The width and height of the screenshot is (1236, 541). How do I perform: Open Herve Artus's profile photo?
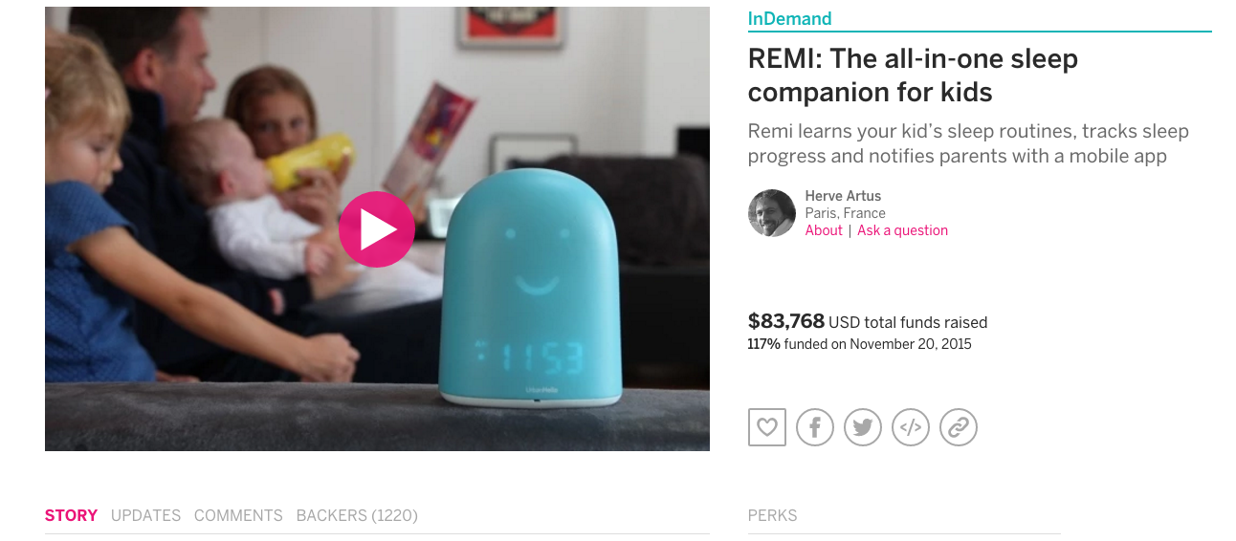772,213
